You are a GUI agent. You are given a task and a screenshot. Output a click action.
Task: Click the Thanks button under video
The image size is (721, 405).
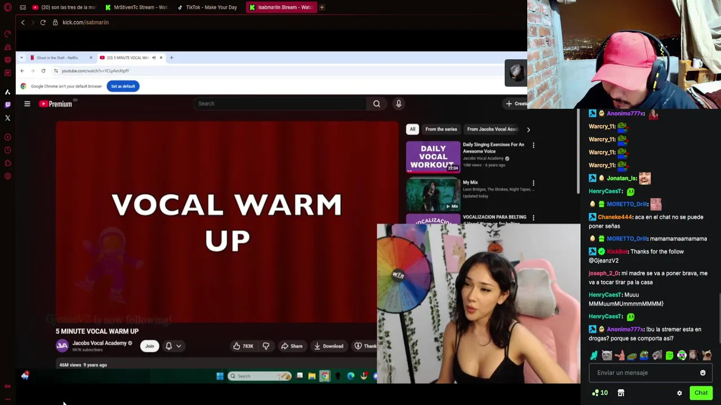pyautogui.click(x=364, y=346)
